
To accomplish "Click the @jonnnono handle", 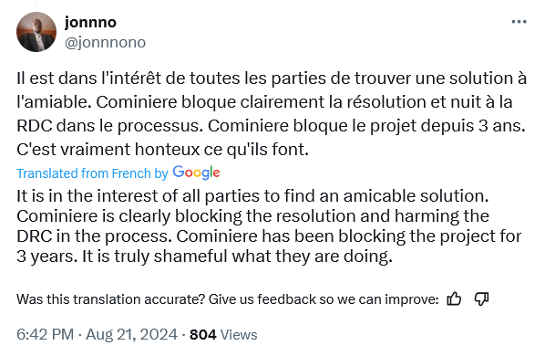I will click(x=106, y=43).
